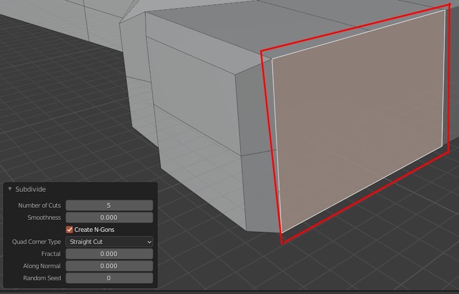This screenshot has width=459, height=294.
Task: Collapse the Subdivide operator panel
Action: (x=10, y=189)
